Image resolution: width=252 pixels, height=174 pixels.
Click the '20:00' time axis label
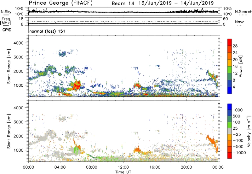(186, 167)
